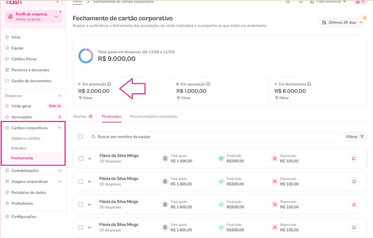Click the info icon next to Em prestação
Viewport: 373px width, 238px height.
[109, 84]
